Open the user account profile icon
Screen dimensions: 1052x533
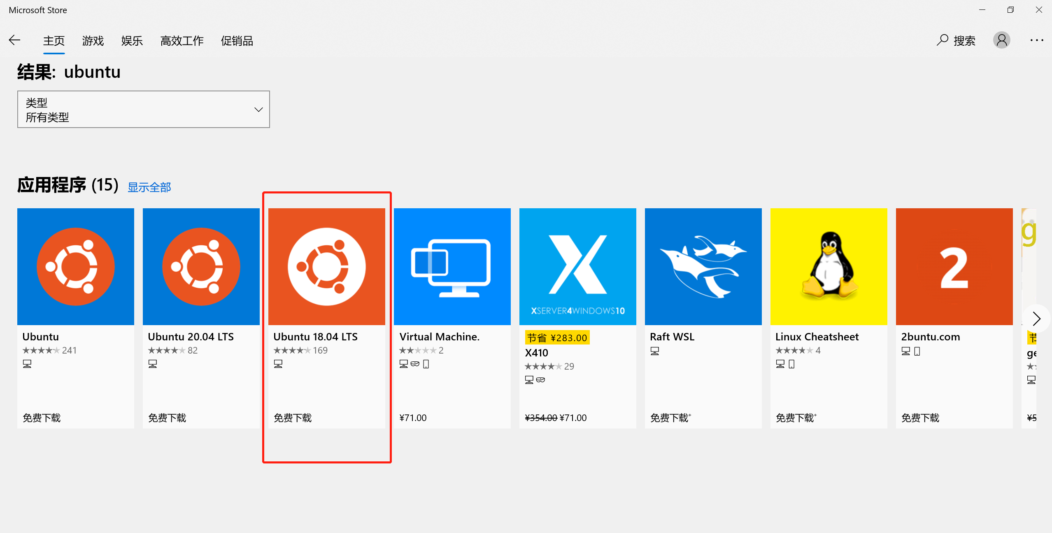point(1001,40)
